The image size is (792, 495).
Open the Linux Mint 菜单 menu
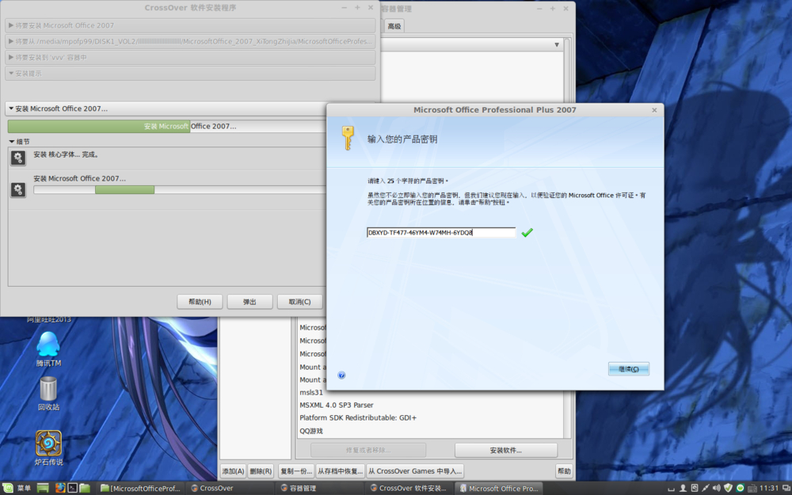point(17,488)
